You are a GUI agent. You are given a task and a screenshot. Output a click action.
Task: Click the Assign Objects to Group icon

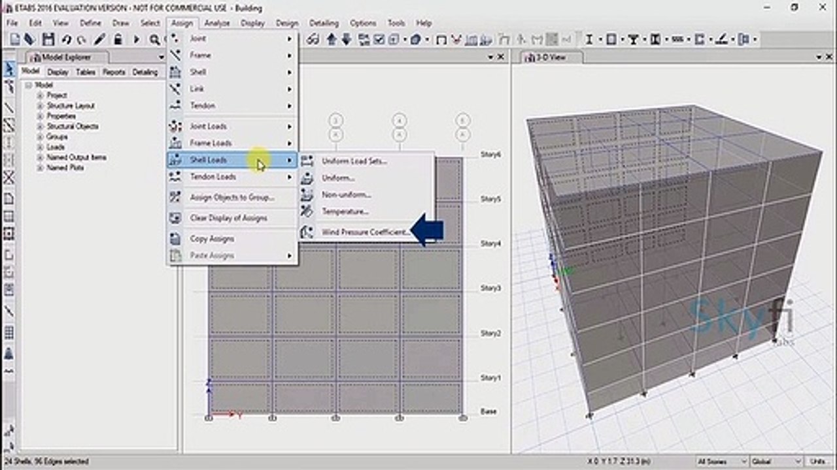[175, 197]
